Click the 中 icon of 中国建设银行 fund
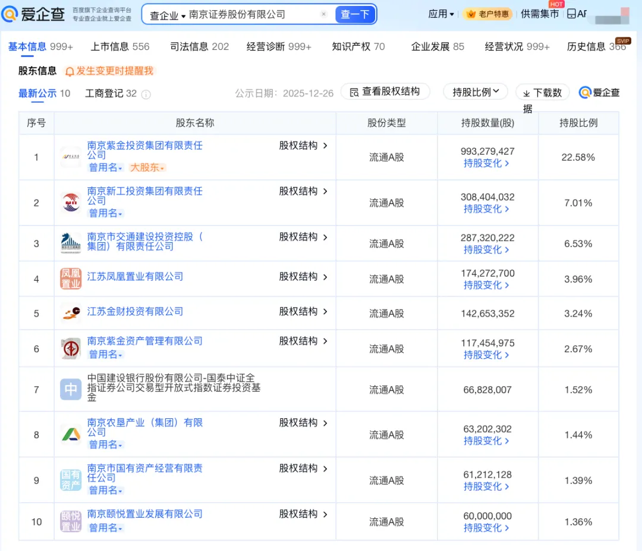 coord(71,390)
